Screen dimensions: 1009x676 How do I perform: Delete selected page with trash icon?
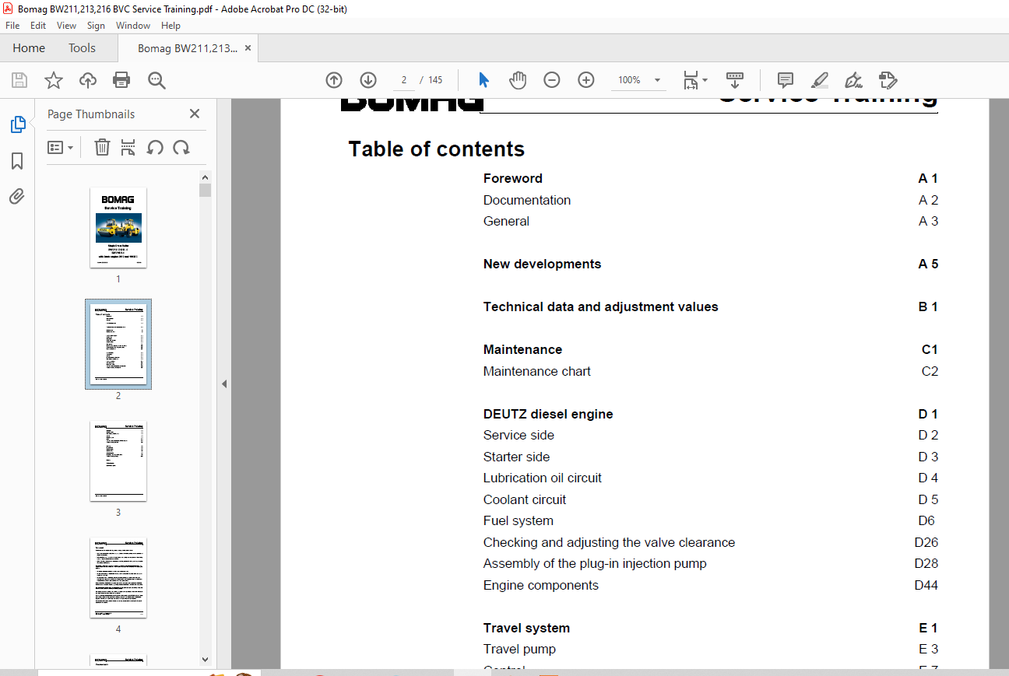(102, 147)
